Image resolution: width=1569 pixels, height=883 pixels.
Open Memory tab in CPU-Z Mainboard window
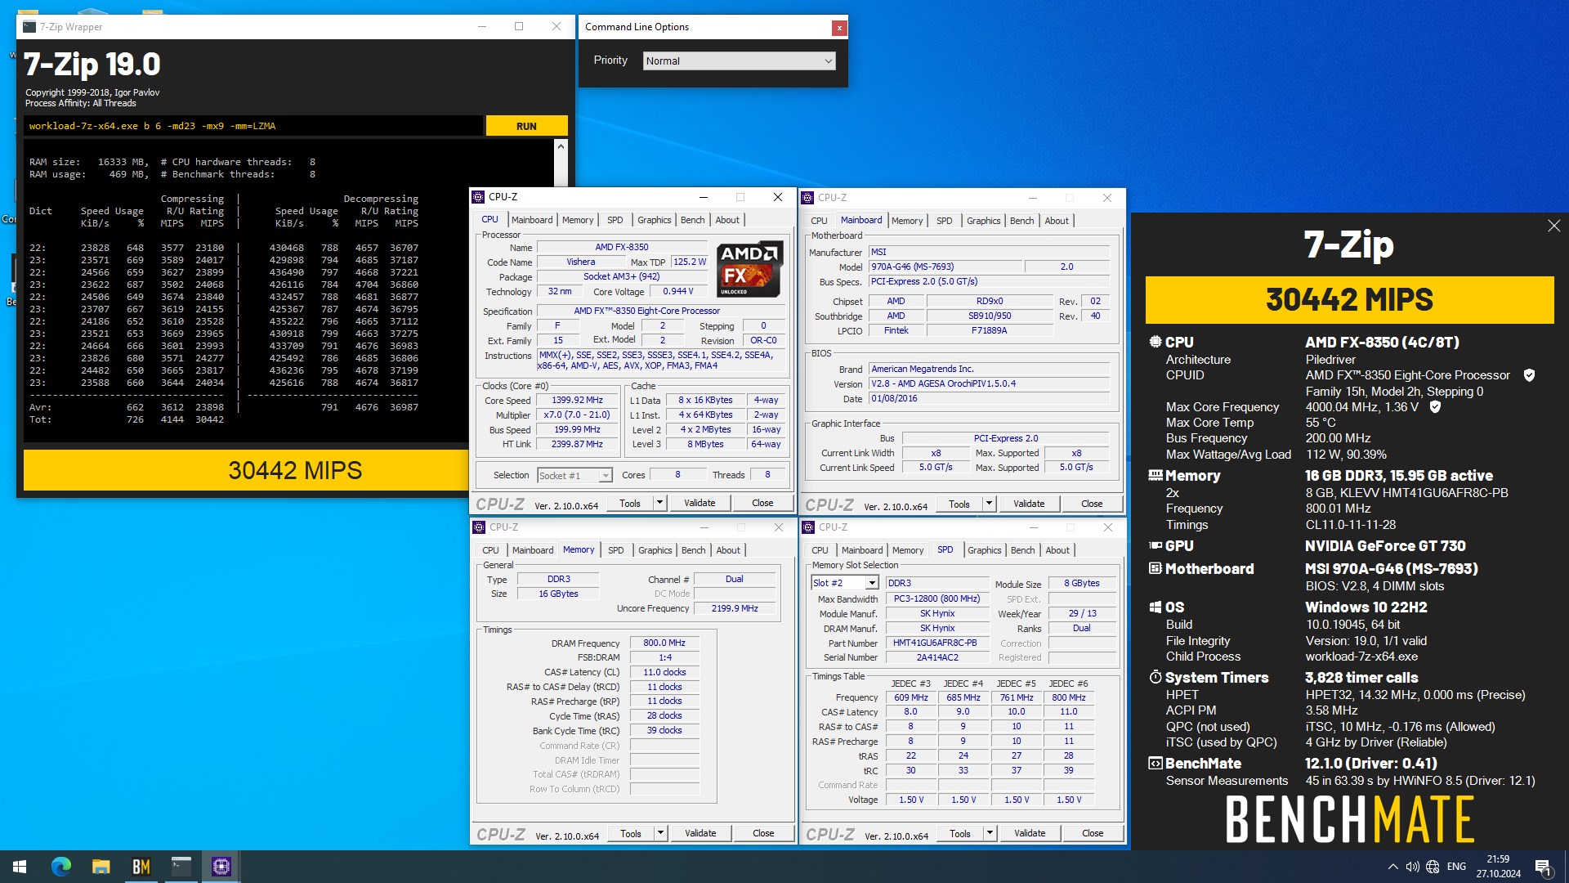[x=907, y=221]
